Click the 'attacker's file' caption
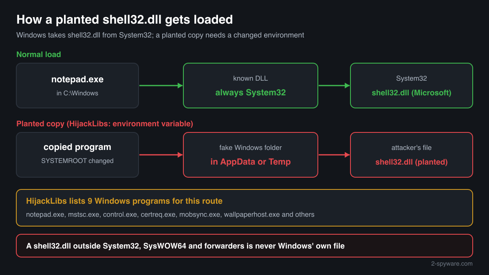Image resolution: width=489 pixels, height=275 pixels. click(x=412, y=147)
